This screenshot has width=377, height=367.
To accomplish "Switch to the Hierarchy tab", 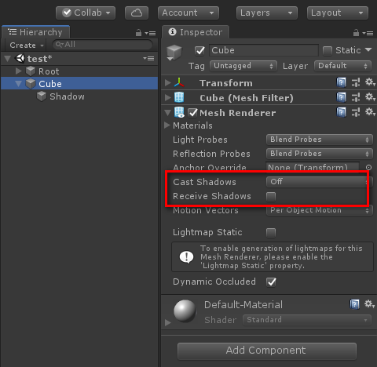I will click(x=36, y=32).
